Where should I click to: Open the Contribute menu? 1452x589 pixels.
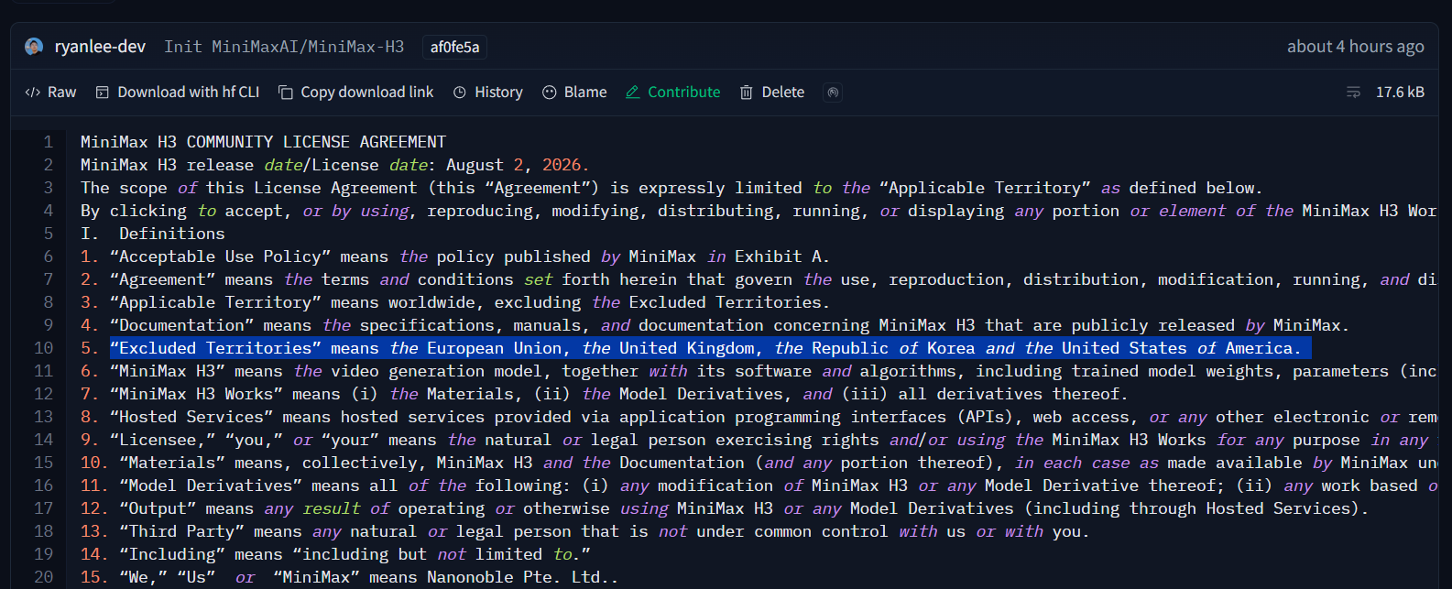(673, 93)
